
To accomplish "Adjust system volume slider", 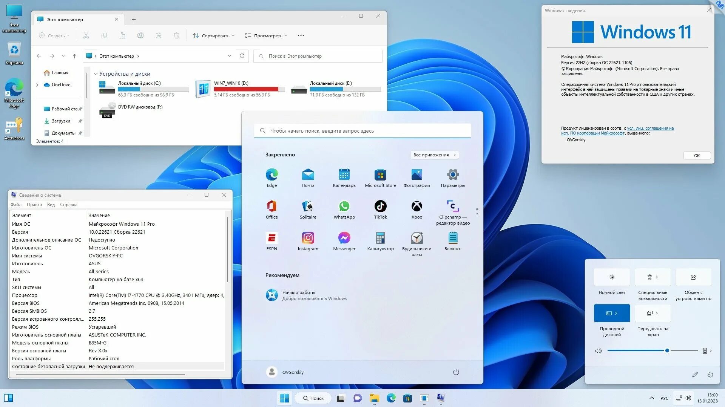I will [667, 350].
